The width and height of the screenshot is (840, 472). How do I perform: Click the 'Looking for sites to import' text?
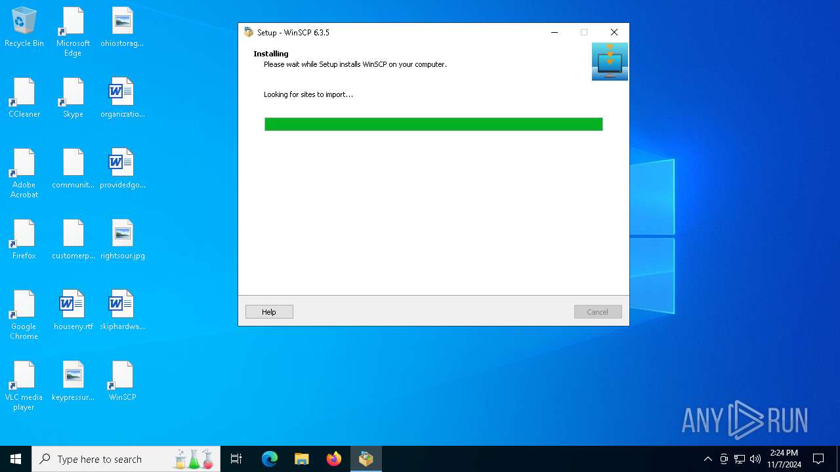pos(308,94)
